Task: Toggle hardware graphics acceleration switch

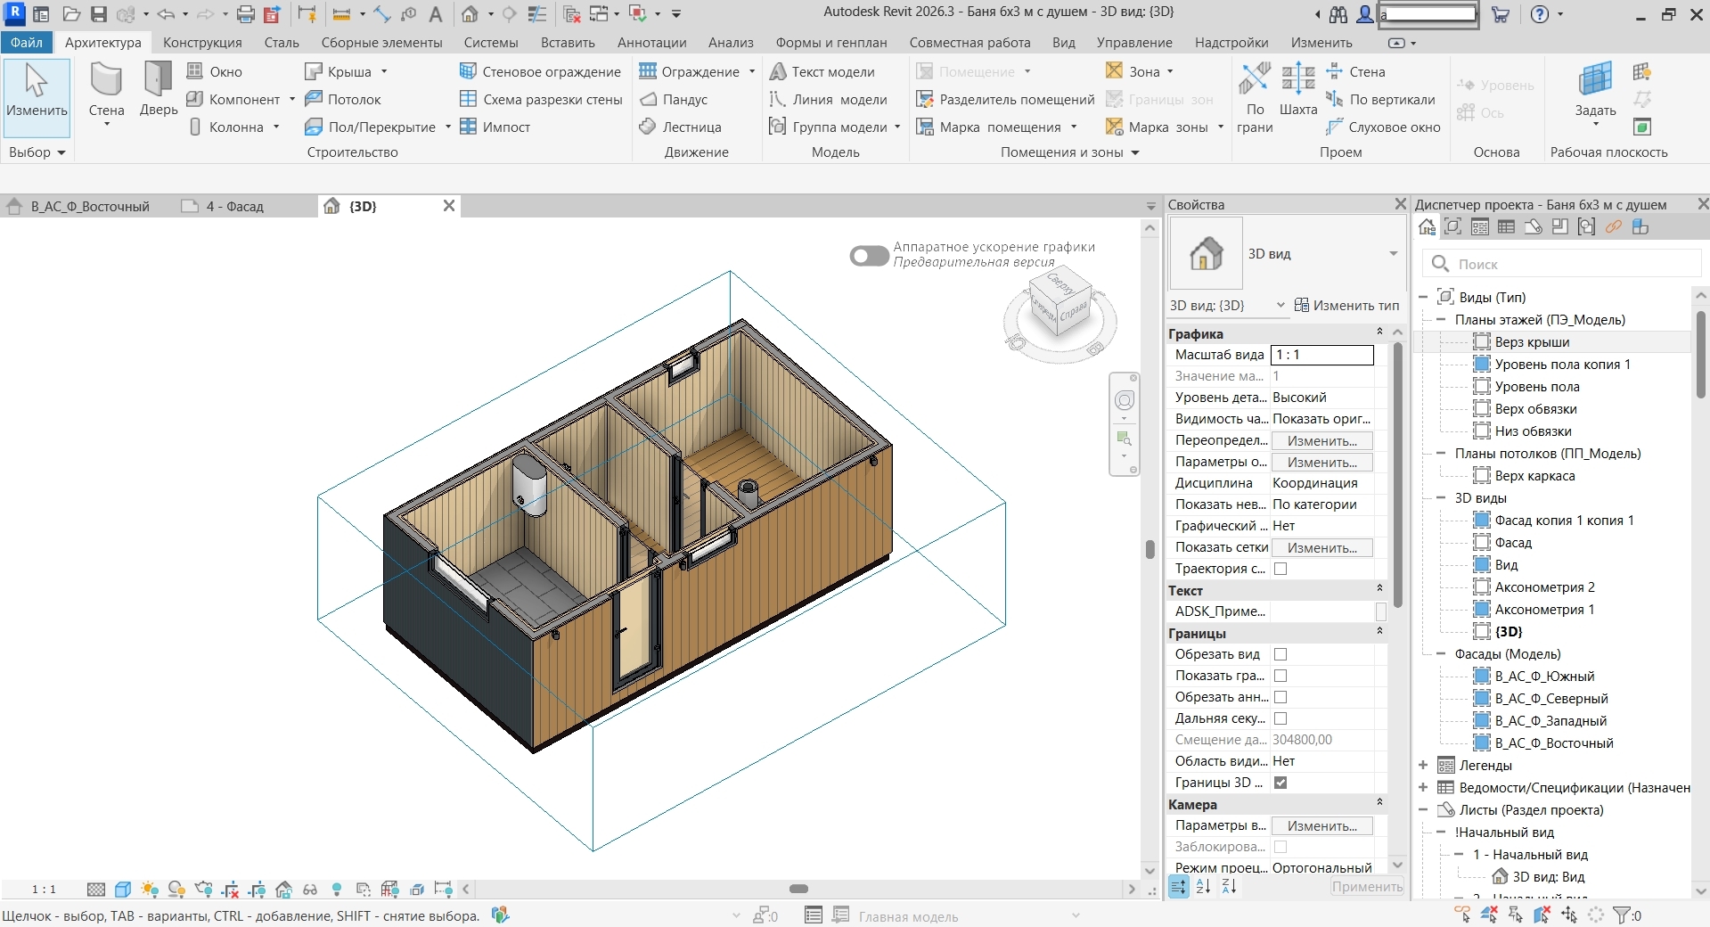Action: click(869, 256)
